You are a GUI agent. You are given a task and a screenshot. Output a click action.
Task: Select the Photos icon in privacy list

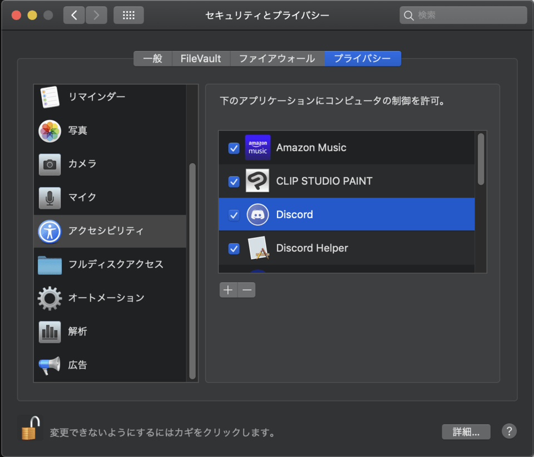(50, 131)
